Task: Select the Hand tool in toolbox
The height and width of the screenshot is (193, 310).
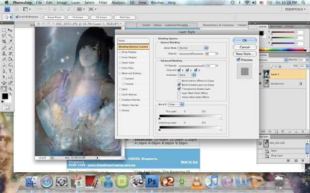Action: [x=4, y=89]
